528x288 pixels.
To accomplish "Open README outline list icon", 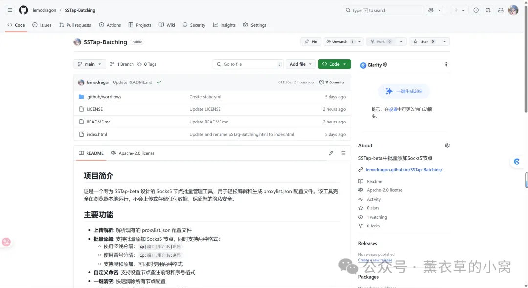I will [x=343, y=153].
